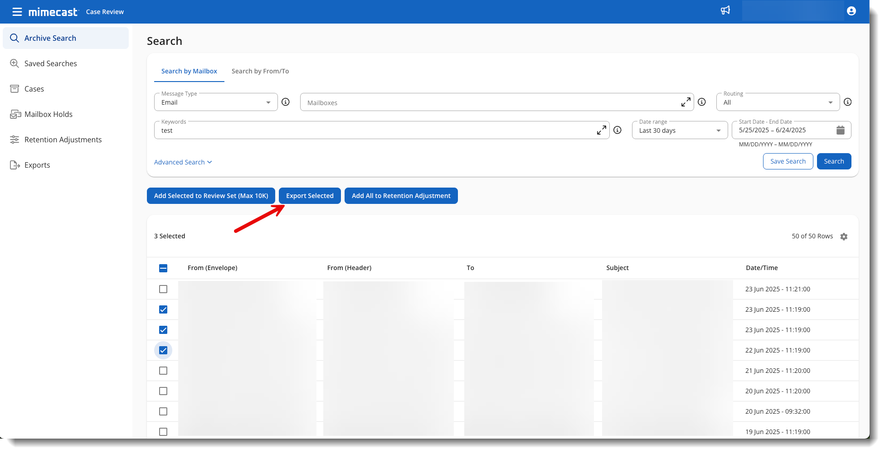
Task: Open table column settings gear icon
Action: 844,237
